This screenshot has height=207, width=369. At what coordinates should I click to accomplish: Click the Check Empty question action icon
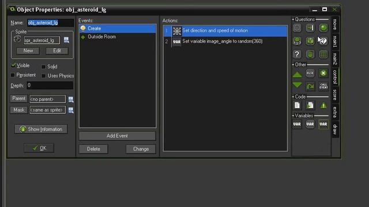point(297,28)
